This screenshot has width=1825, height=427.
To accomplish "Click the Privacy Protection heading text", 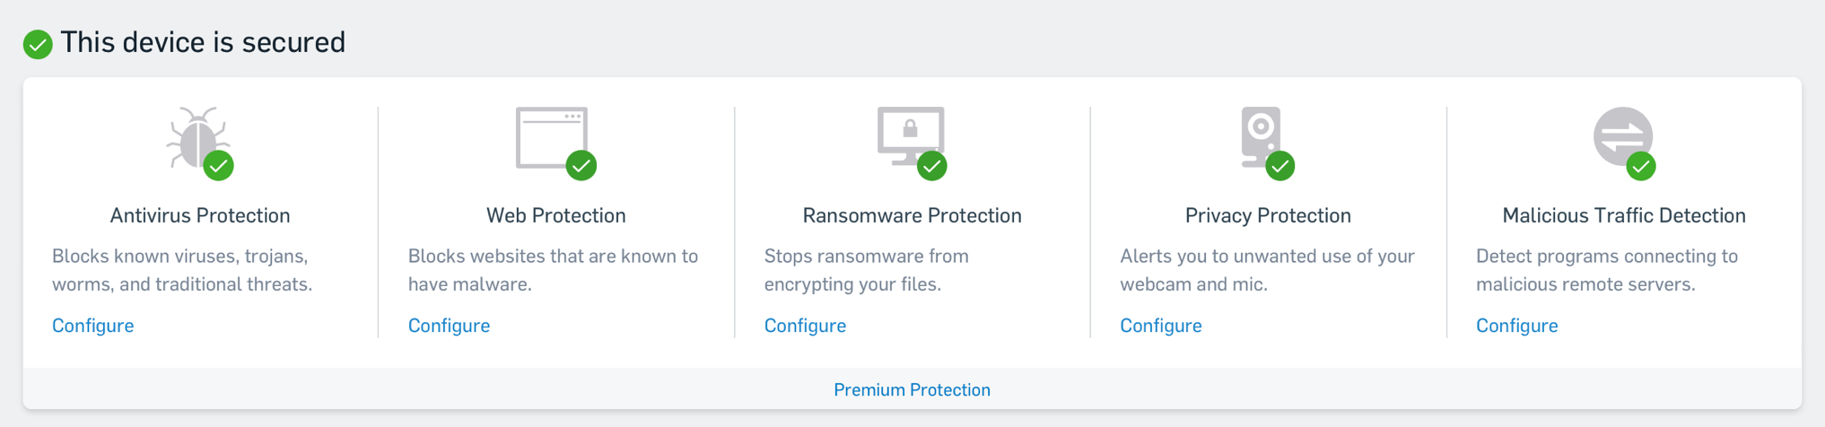I will tap(1268, 215).
